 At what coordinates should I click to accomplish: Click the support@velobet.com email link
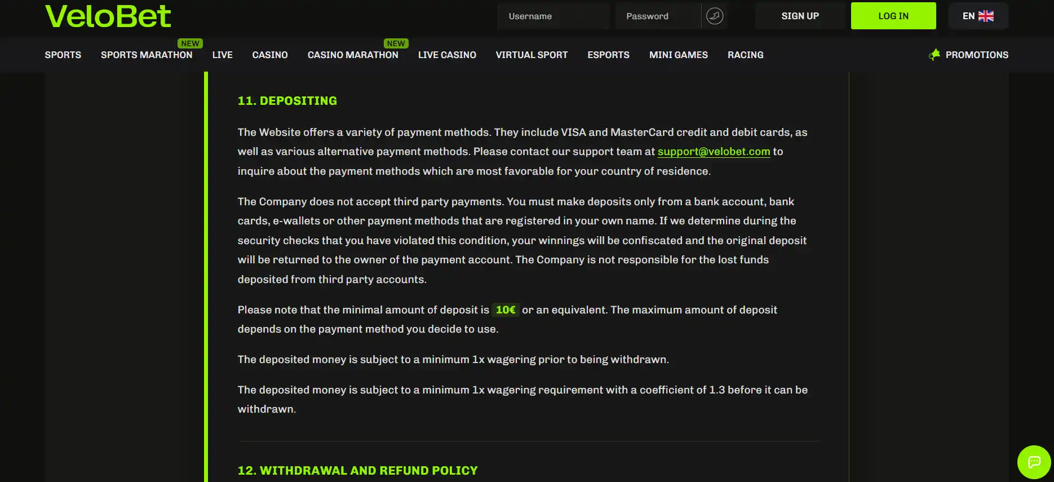point(714,152)
